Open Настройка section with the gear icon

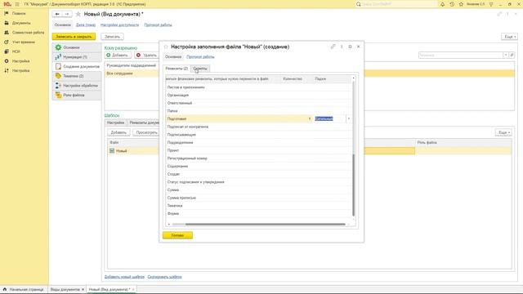click(20, 61)
